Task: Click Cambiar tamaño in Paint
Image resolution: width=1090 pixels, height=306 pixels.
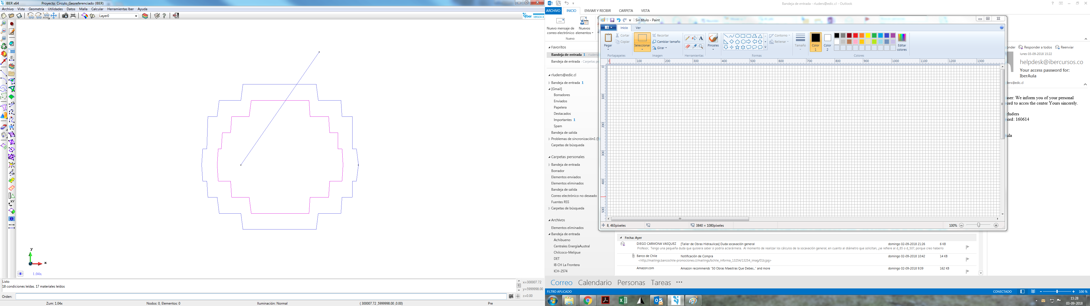Action: point(666,42)
